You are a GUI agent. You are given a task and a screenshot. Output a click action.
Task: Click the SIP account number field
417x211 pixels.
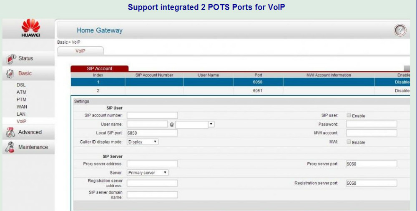[152, 115]
